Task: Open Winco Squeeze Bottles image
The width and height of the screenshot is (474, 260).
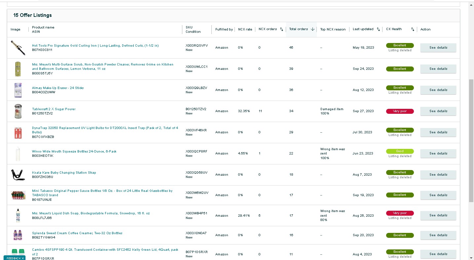Action: click(x=18, y=154)
